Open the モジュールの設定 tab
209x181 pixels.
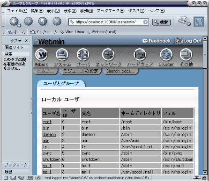click(x=80, y=71)
